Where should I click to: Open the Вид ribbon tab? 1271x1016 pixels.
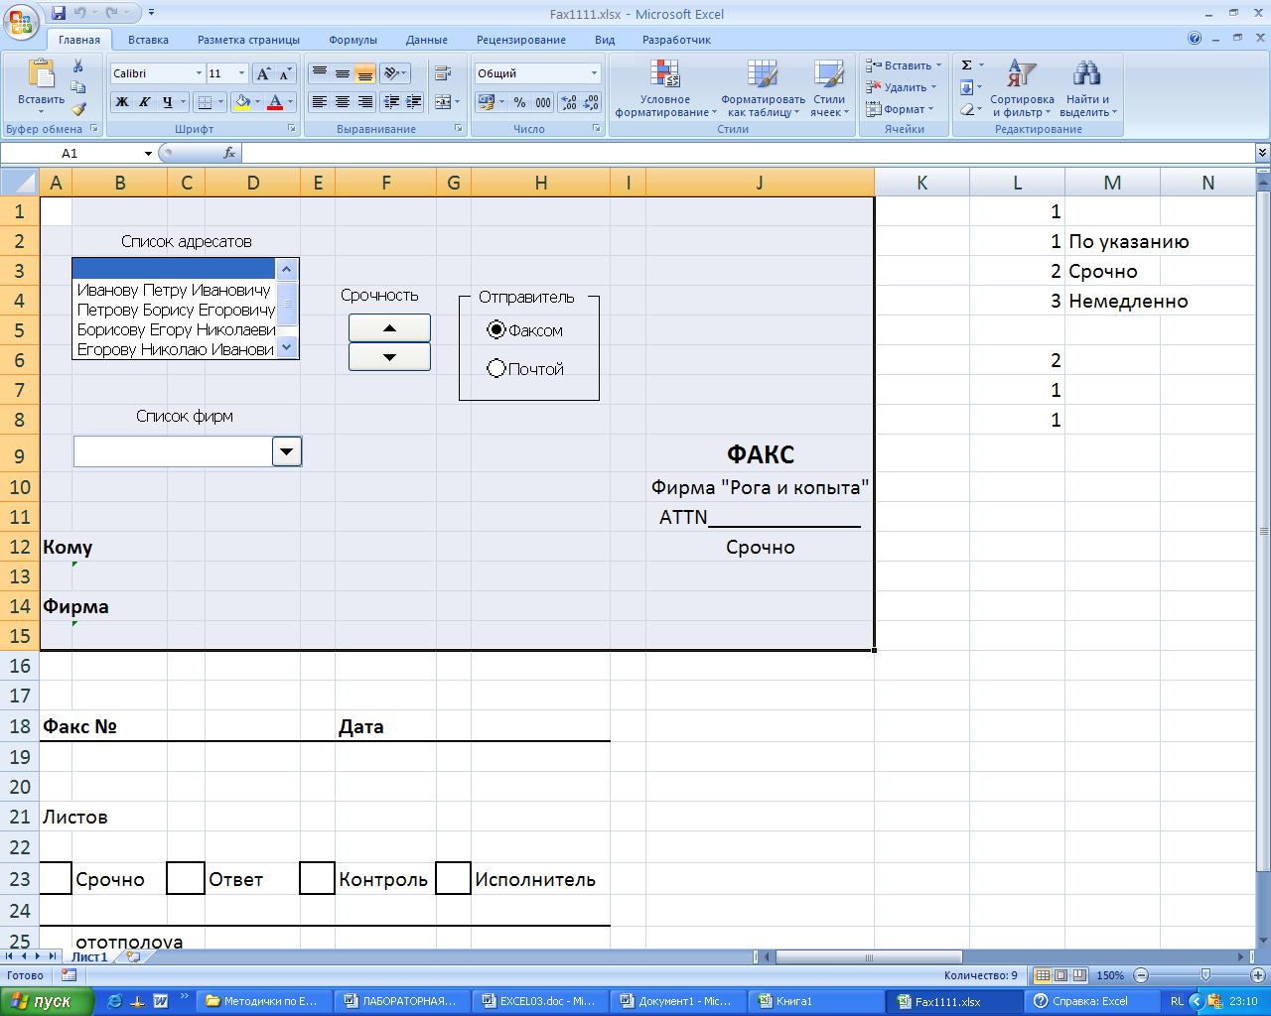tap(605, 40)
